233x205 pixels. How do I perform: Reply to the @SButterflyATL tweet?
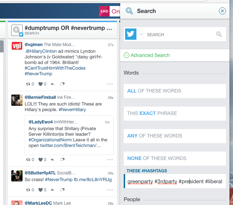(x=53, y=190)
